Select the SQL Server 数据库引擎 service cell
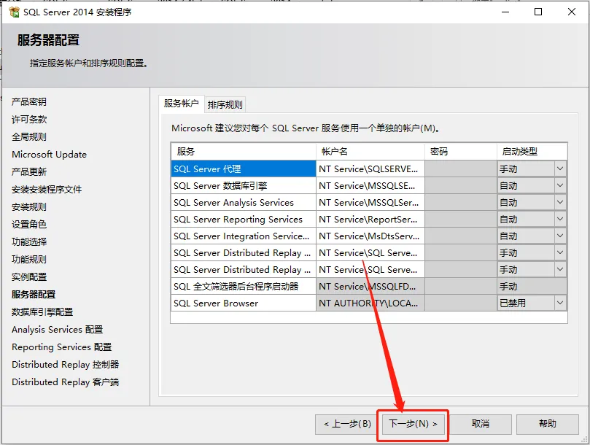The height and width of the screenshot is (445, 590). click(x=244, y=185)
